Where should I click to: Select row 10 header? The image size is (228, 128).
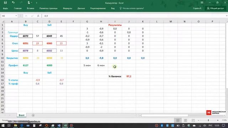click(2, 58)
